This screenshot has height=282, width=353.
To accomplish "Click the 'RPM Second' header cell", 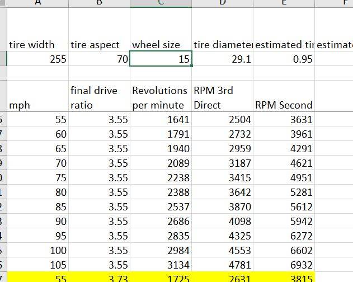I will coord(284,104).
